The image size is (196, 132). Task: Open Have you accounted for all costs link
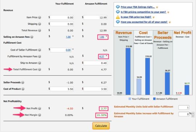[x=144, y=22]
